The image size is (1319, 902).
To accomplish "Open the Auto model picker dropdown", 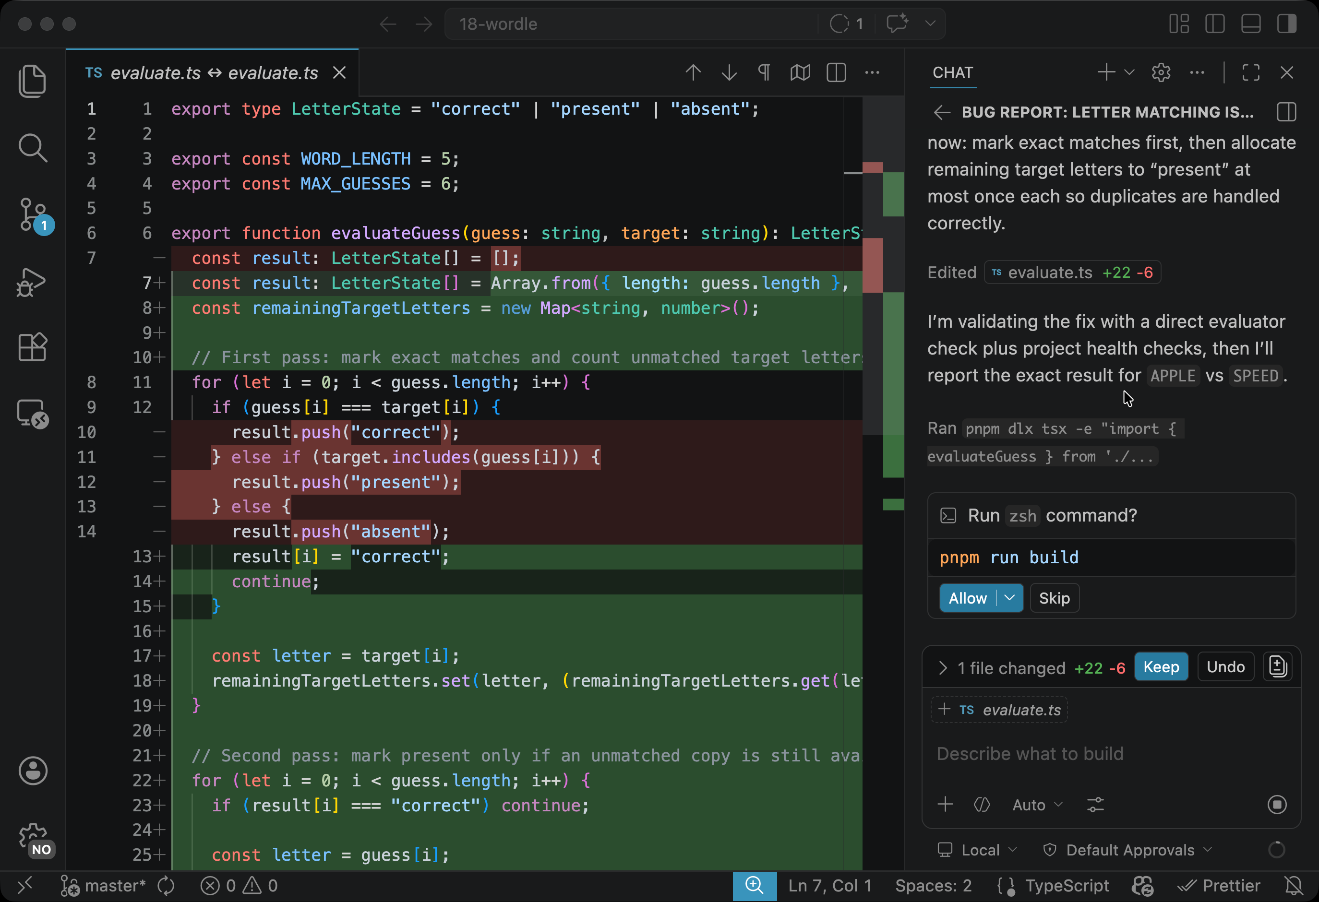I will [1038, 805].
